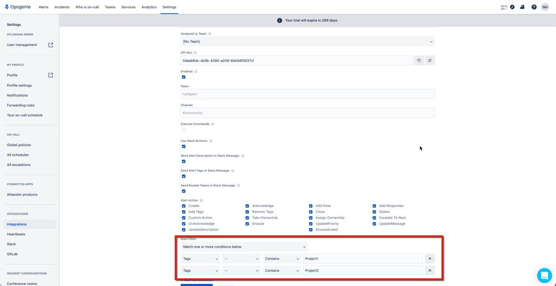
Task: Open Forwarding rules in sidebar
Action: point(21,105)
